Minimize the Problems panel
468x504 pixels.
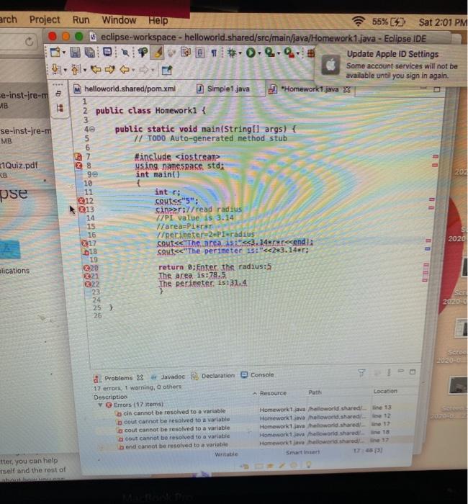tap(400, 372)
